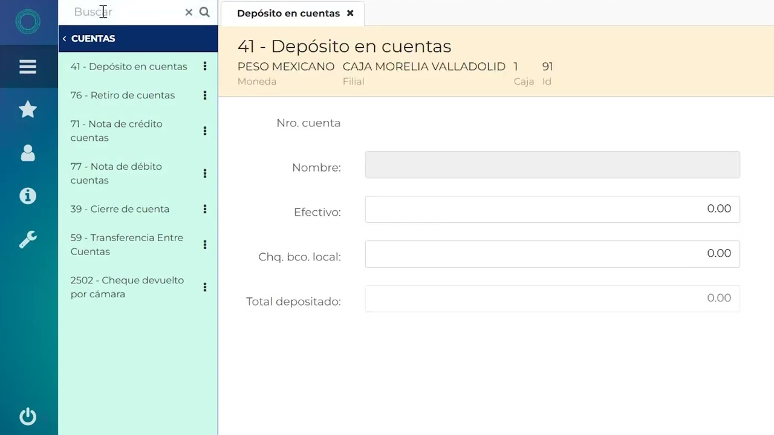Screen dimensions: 774x435
Task: Open 2502 - Cheque devuelto por cámara
Action: pos(127,287)
